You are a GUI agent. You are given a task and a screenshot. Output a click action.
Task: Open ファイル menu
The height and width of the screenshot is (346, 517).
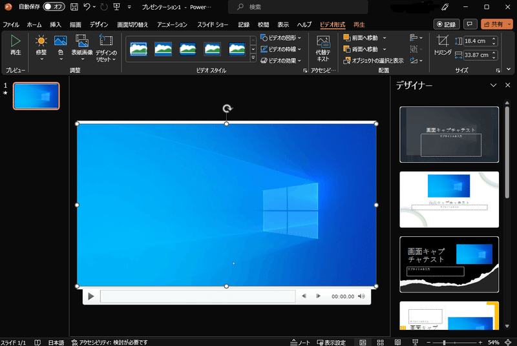click(x=11, y=25)
